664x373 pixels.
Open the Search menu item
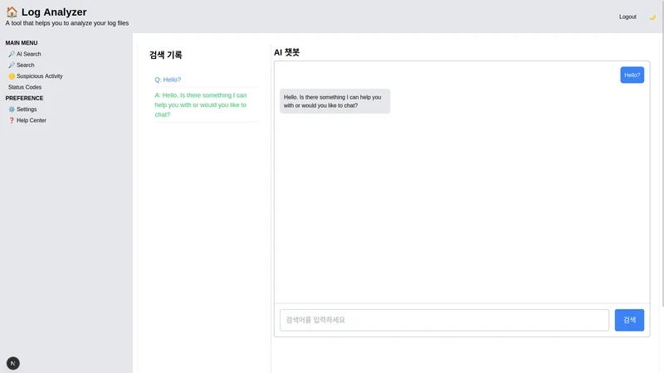[x=22, y=65]
